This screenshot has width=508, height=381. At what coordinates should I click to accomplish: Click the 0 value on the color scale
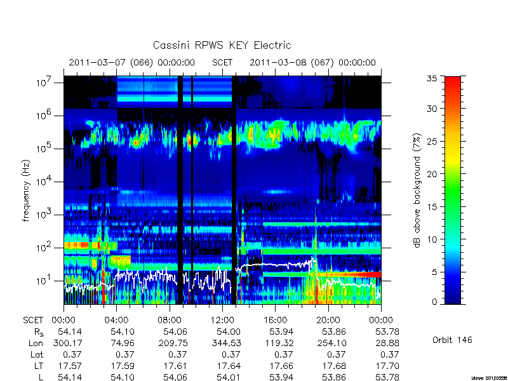coord(434,302)
